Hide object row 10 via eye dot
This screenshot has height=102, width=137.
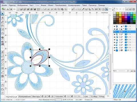coord(114,50)
